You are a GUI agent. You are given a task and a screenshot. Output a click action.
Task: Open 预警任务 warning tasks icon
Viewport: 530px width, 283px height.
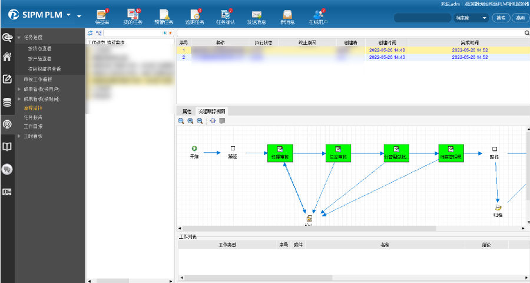click(x=164, y=15)
